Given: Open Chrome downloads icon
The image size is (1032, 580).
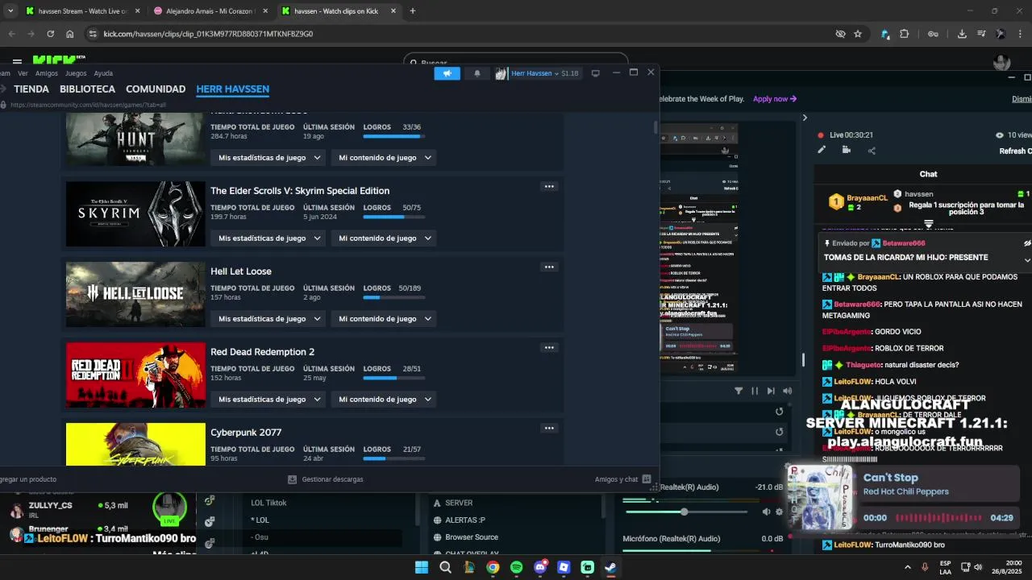Looking at the screenshot, I should tap(962, 34).
